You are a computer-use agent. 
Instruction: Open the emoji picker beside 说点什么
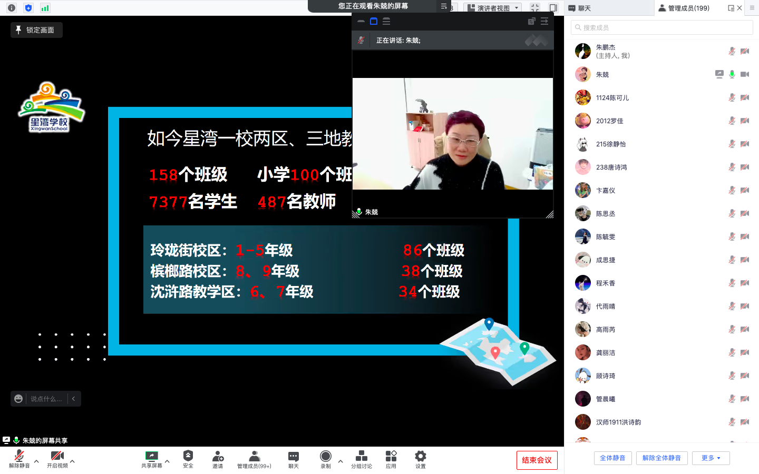[x=18, y=399]
